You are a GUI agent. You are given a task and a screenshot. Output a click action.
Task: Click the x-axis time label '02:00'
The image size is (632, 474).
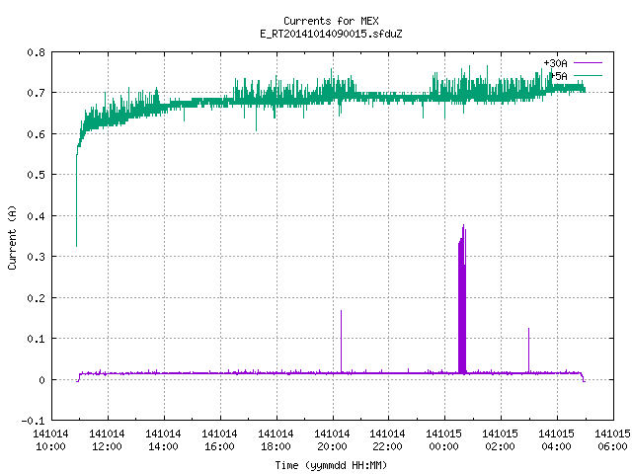[x=501, y=446]
